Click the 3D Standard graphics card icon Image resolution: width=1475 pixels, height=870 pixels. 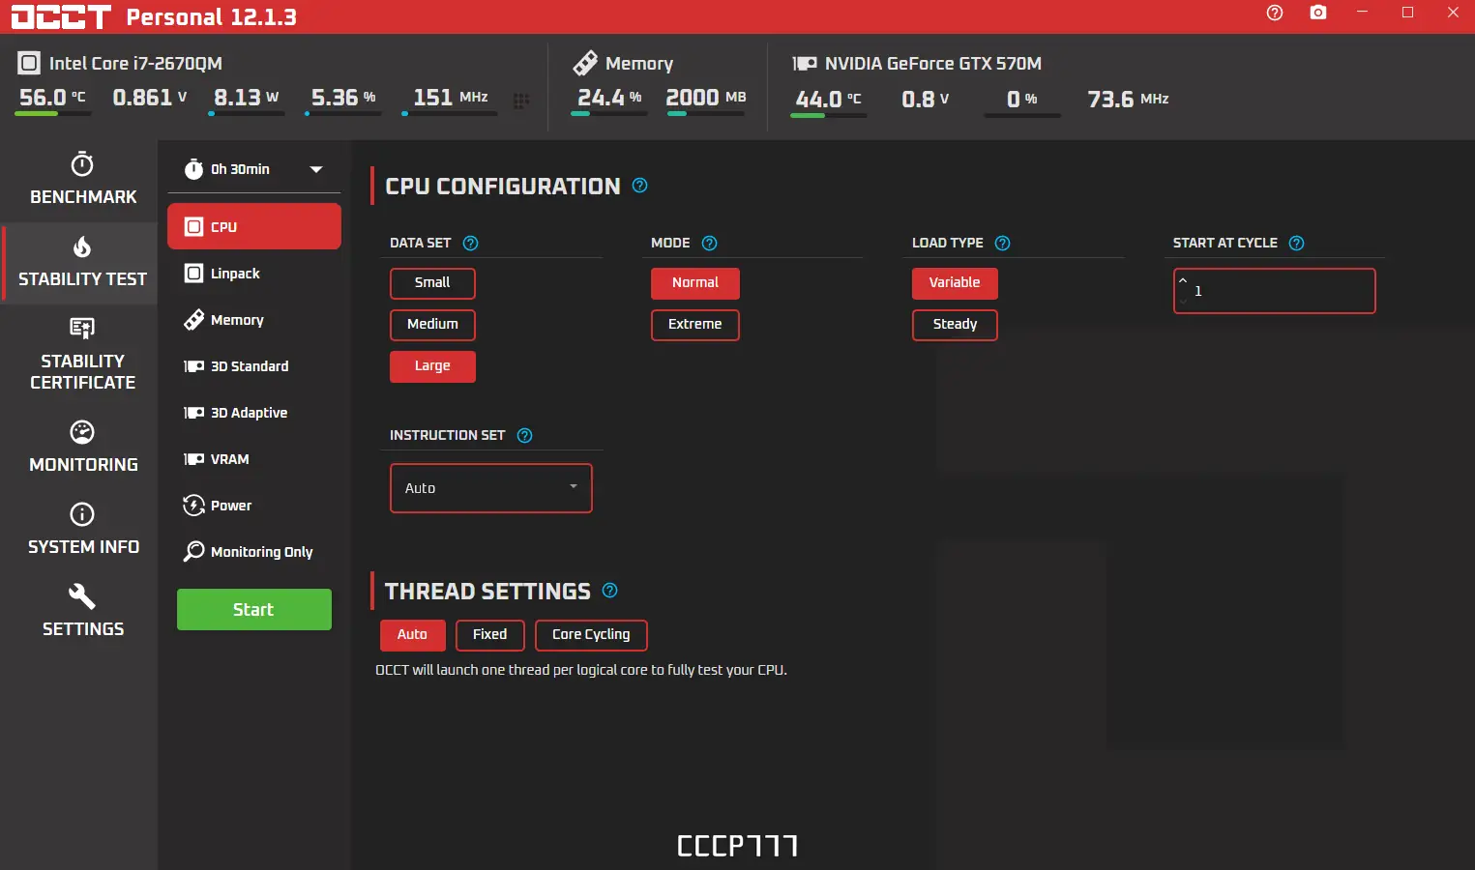pyautogui.click(x=193, y=366)
